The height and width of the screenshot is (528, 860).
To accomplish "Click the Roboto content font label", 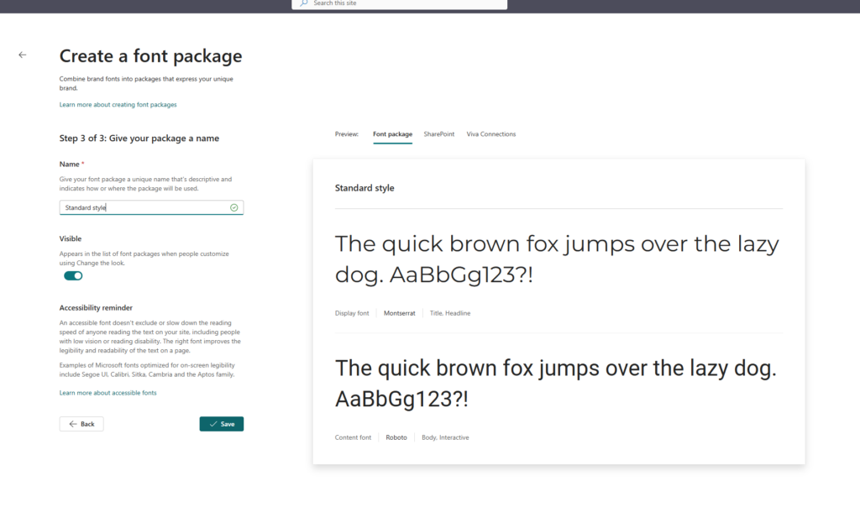I will [x=396, y=437].
